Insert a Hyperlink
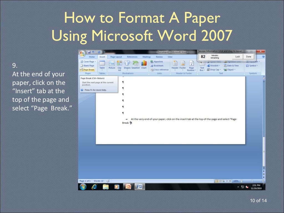Screen dimensions: 284x213 pos(157,62)
